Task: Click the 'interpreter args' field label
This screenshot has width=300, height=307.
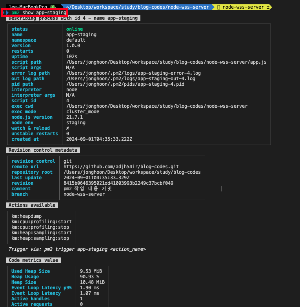Action: click(x=33, y=95)
